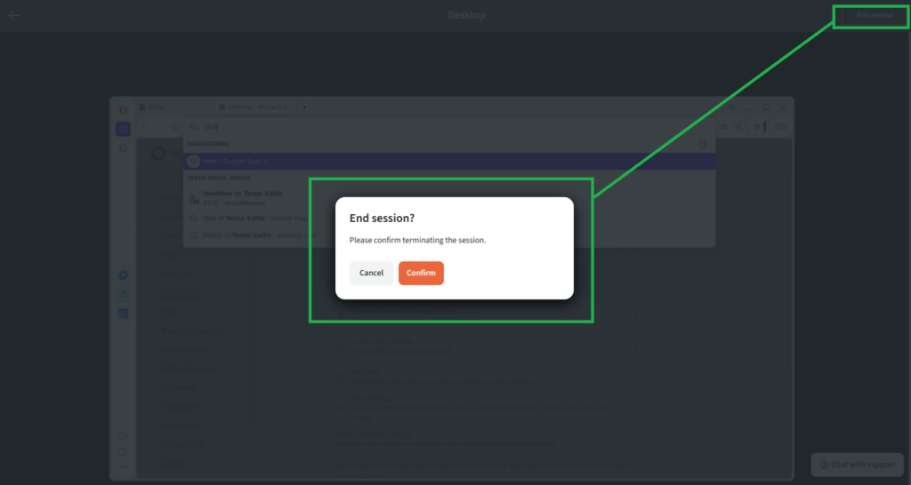Cancel the End session dialog
This screenshot has width=911, height=485.
point(371,273)
